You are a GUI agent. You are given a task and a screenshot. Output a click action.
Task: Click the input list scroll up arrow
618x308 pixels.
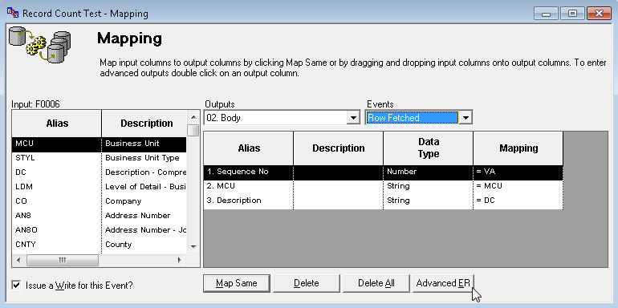pyautogui.click(x=193, y=117)
